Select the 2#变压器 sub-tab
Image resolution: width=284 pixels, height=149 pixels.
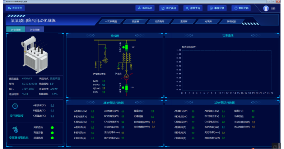(x=34, y=29)
